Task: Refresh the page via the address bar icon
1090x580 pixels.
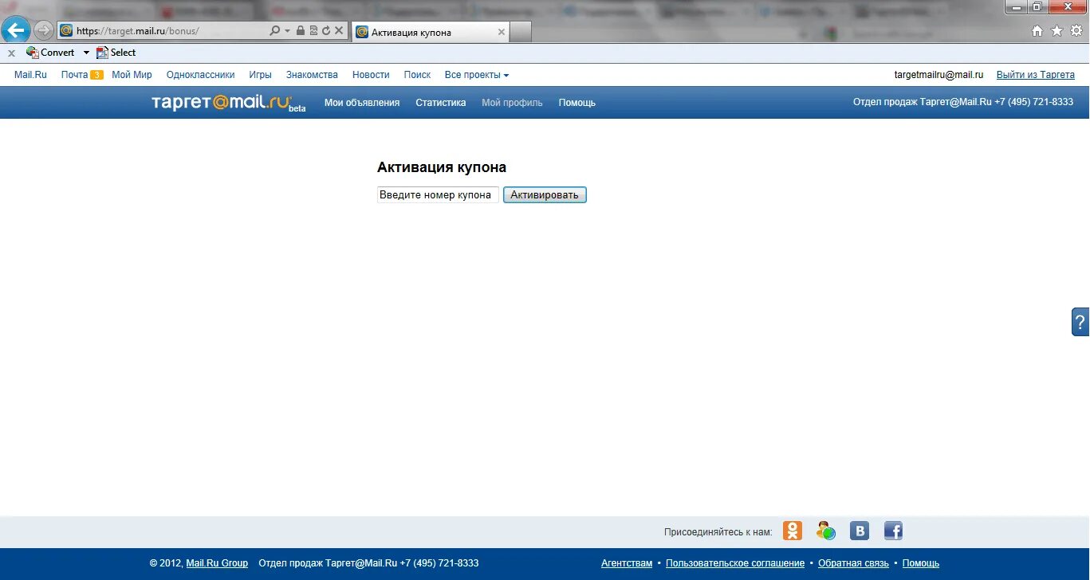Action: pos(325,31)
